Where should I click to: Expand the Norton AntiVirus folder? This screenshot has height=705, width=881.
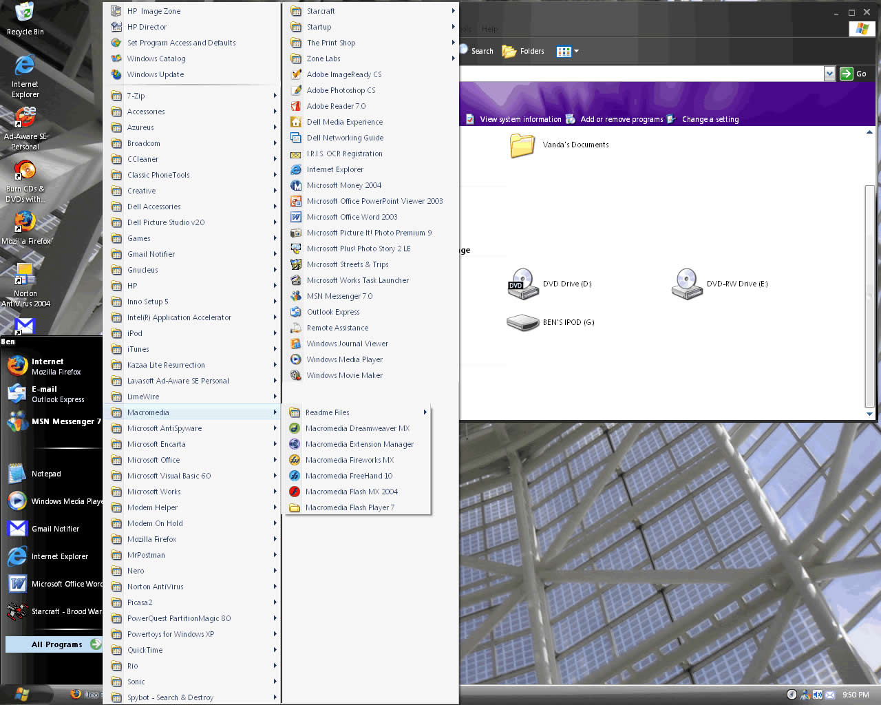click(x=193, y=587)
